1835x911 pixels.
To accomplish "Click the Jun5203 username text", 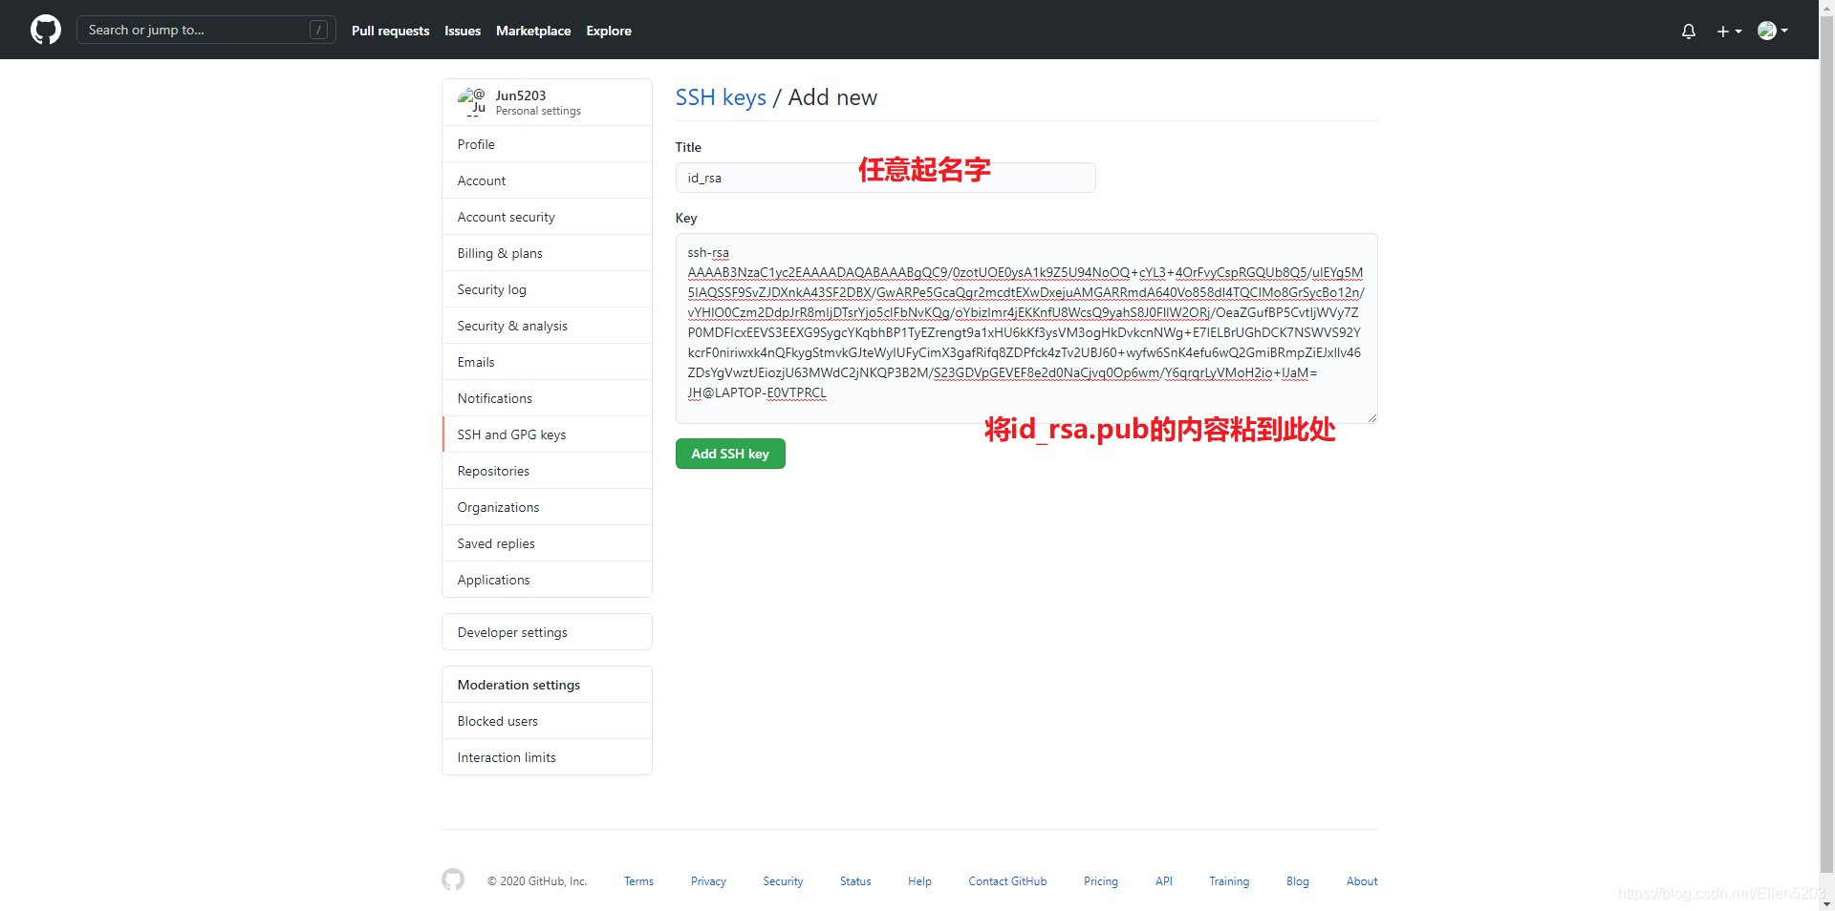I will (x=521, y=95).
